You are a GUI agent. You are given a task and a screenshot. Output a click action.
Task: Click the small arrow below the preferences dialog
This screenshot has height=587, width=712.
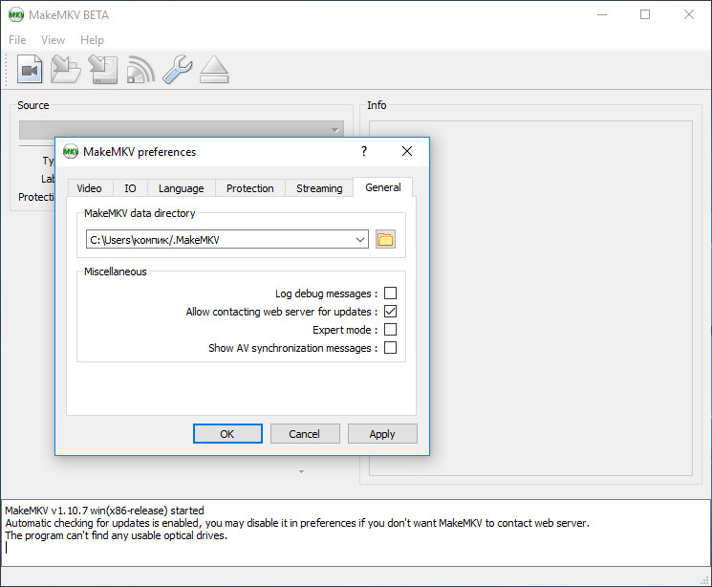[x=301, y=471]
